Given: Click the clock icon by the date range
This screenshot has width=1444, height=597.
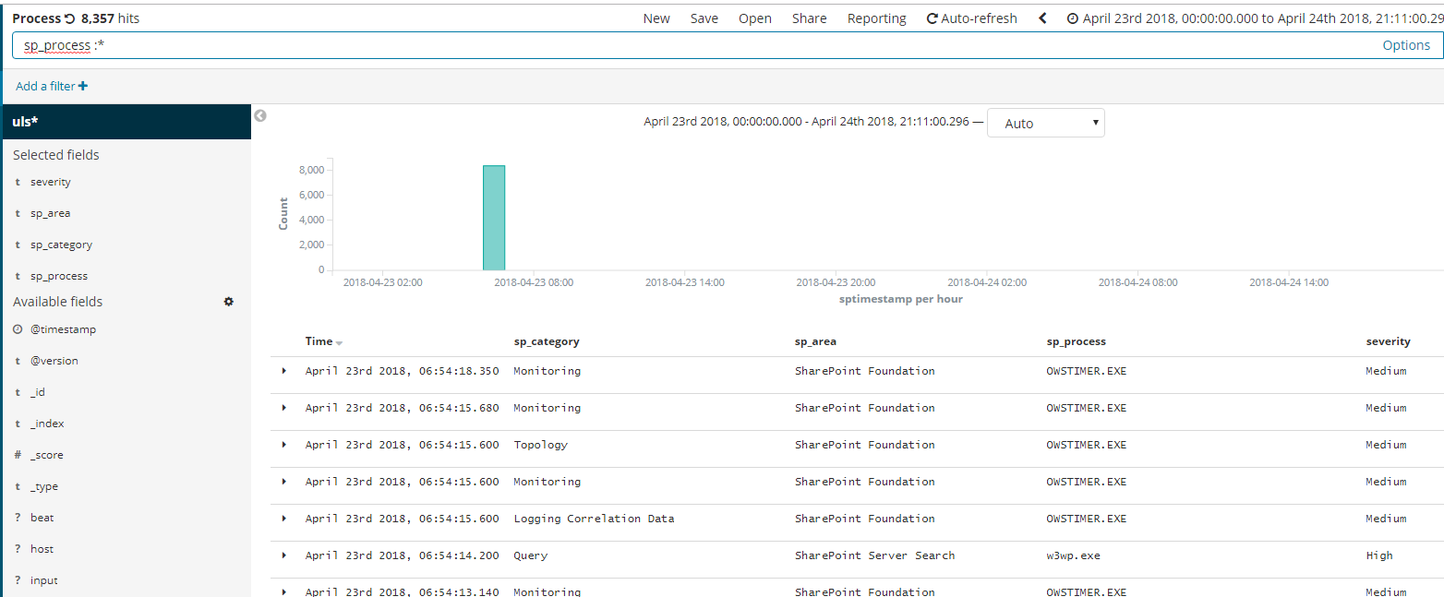Looking at the screenshot, I should (x=1072, y=18).
